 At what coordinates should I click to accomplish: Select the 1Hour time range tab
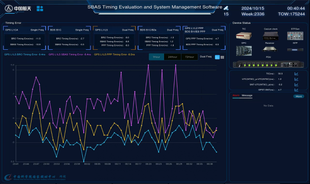pyautogui.click(x=157, y=57)
